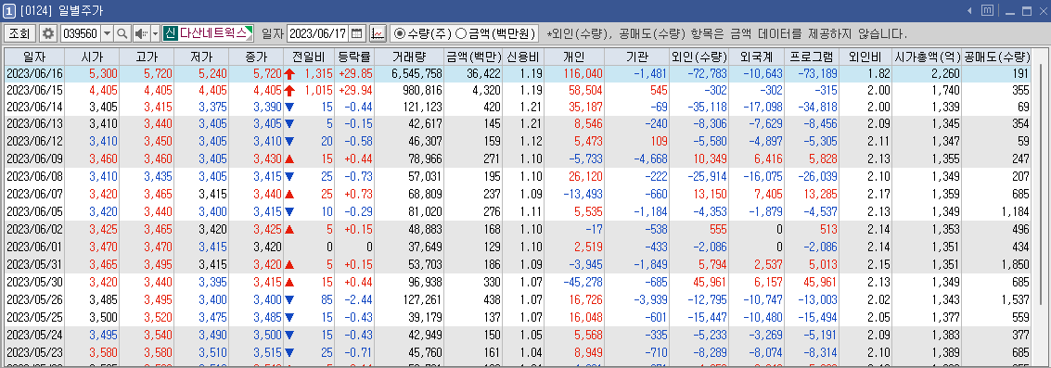1051x368 pixels.
Task: Click the 개인 column header
Action: pos(574,57)
